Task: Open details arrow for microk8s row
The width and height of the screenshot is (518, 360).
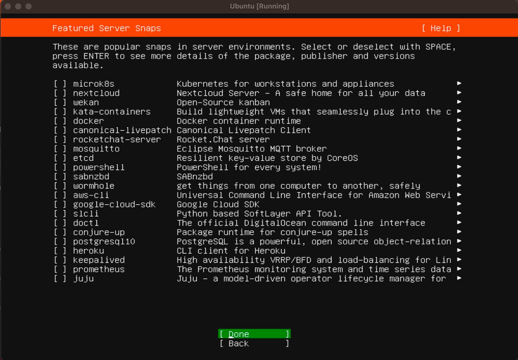Action: click(x=459, y=83)
